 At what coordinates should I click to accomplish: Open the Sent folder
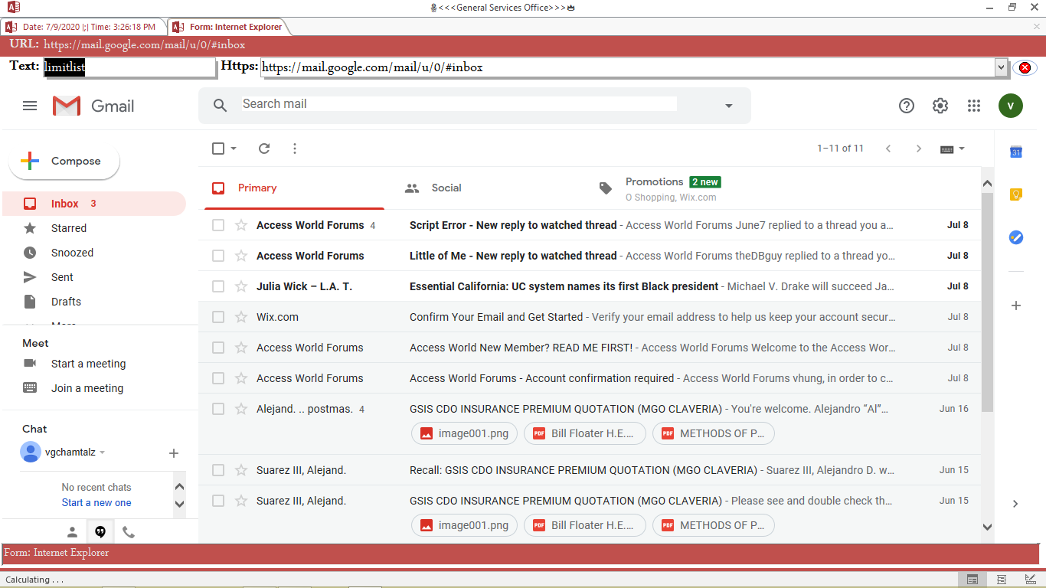tap(94, 277)
